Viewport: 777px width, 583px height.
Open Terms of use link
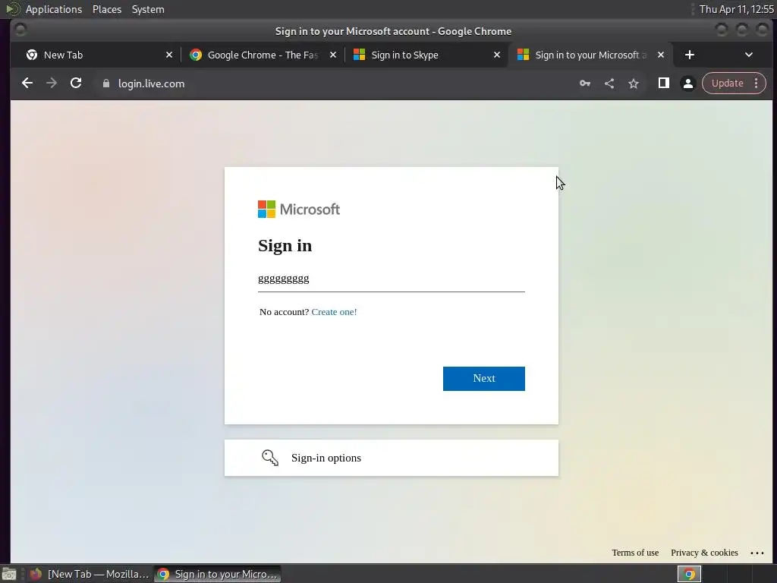click(635, 553)
